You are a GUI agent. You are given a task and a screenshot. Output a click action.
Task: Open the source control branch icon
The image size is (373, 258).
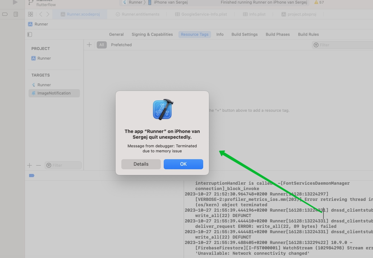pyautogui.click(x=31, y=3)
